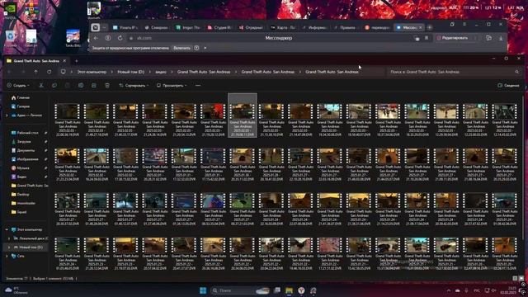
Task: Switch to large thumbnails view in status bar
Action: [521, 279]
